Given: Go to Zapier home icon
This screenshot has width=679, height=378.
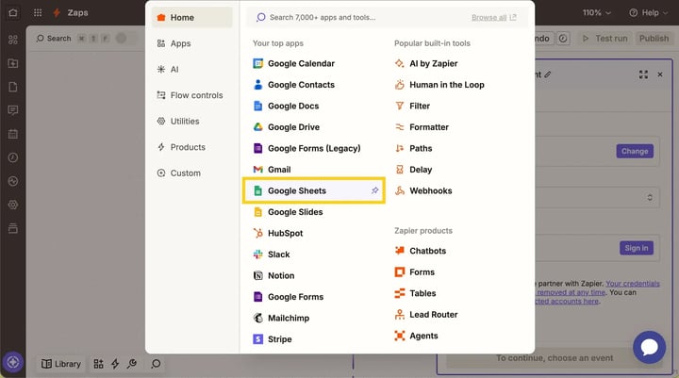Looking at the screenshot, I should 13,12.
